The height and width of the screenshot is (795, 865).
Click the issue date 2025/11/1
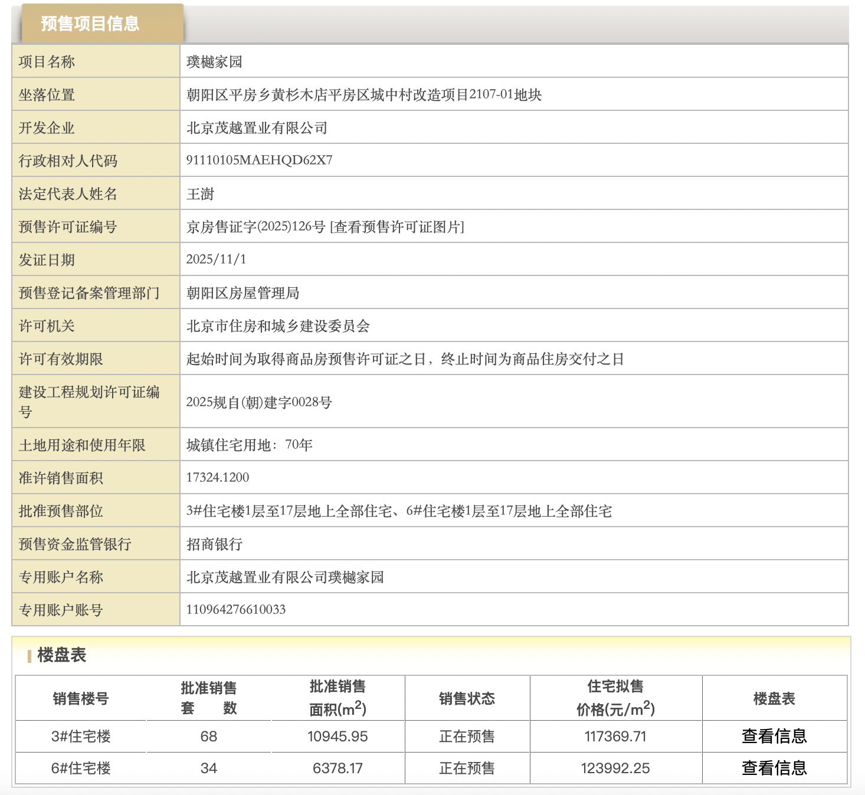[216, 259]
